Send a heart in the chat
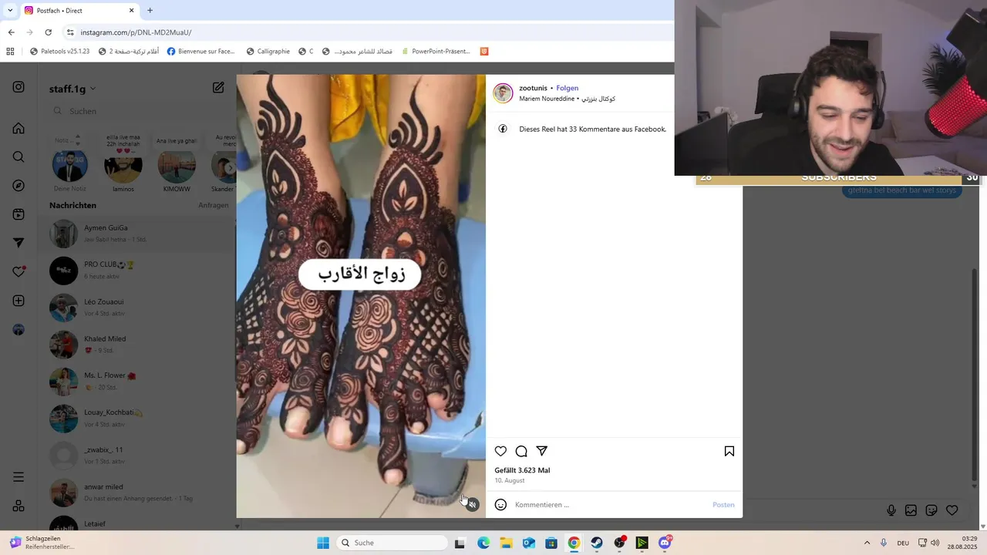 pos(952,510)
